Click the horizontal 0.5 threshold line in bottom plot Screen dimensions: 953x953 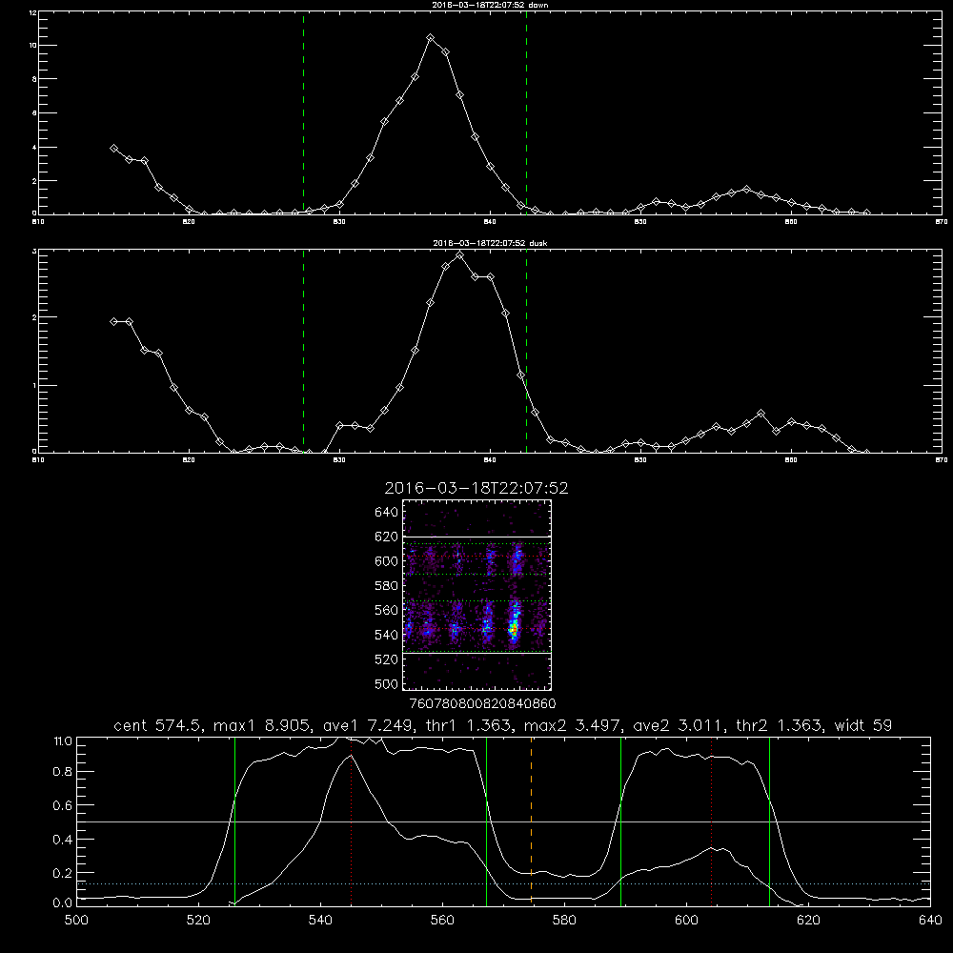pos(503,821)
